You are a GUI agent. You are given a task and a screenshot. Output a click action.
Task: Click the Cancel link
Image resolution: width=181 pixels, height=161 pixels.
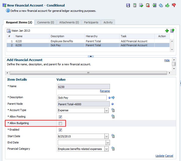point(169,156)
